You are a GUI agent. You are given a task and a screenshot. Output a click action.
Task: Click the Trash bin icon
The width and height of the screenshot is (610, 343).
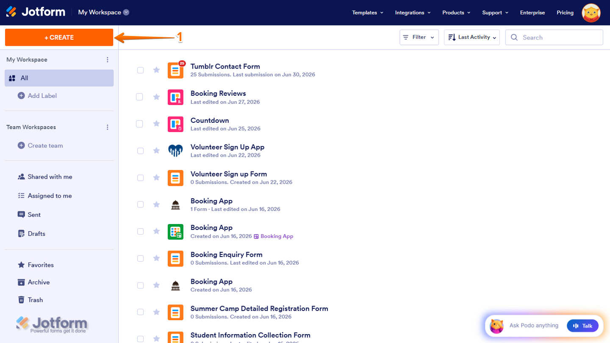click(x=21, y=300)
